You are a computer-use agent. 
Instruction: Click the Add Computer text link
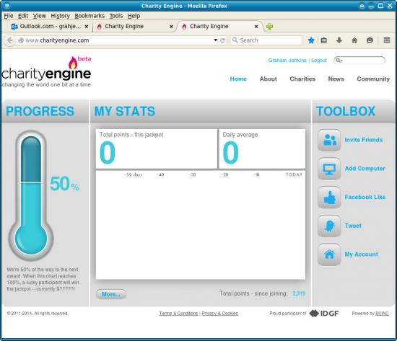365,169
